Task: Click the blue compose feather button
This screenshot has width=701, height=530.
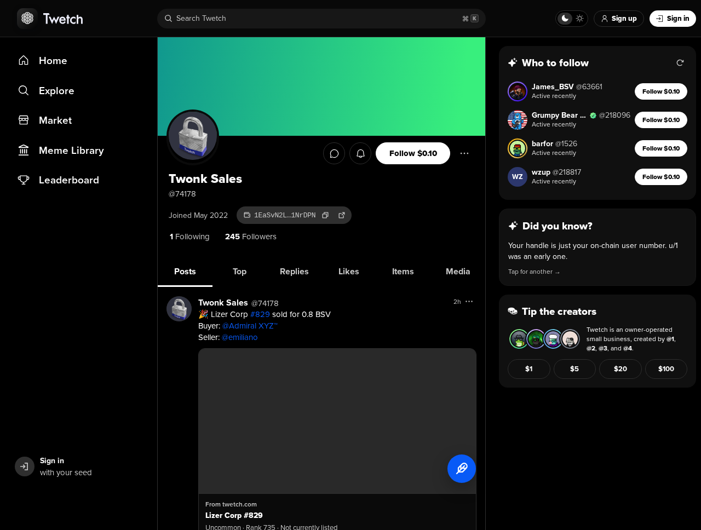Action: [x=462, y=469]
